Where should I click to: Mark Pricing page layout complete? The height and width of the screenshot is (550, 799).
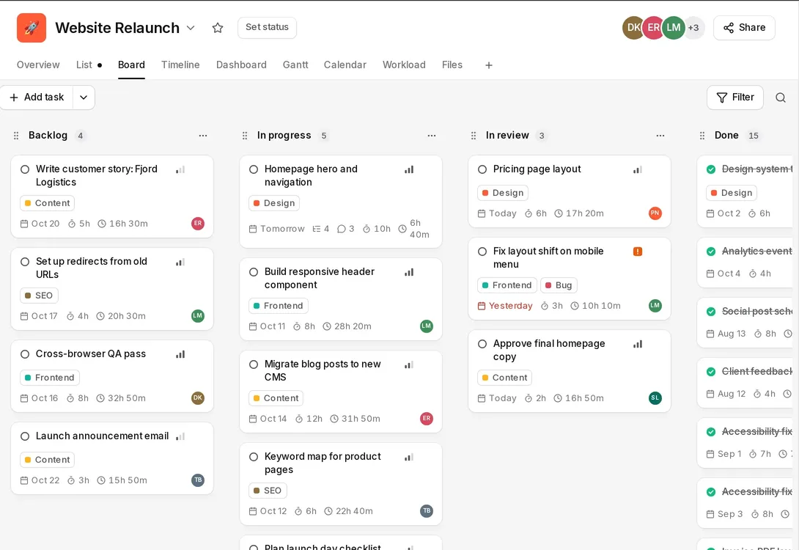coord(482,169)
